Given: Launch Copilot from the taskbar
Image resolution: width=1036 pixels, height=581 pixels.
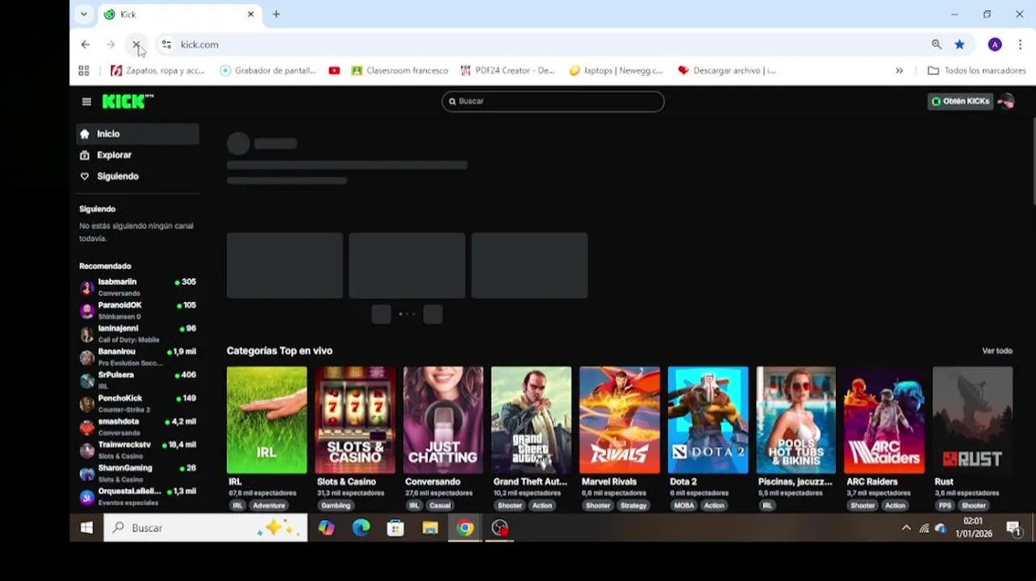Looking at the screenshot, I should (x=326, y=528).
